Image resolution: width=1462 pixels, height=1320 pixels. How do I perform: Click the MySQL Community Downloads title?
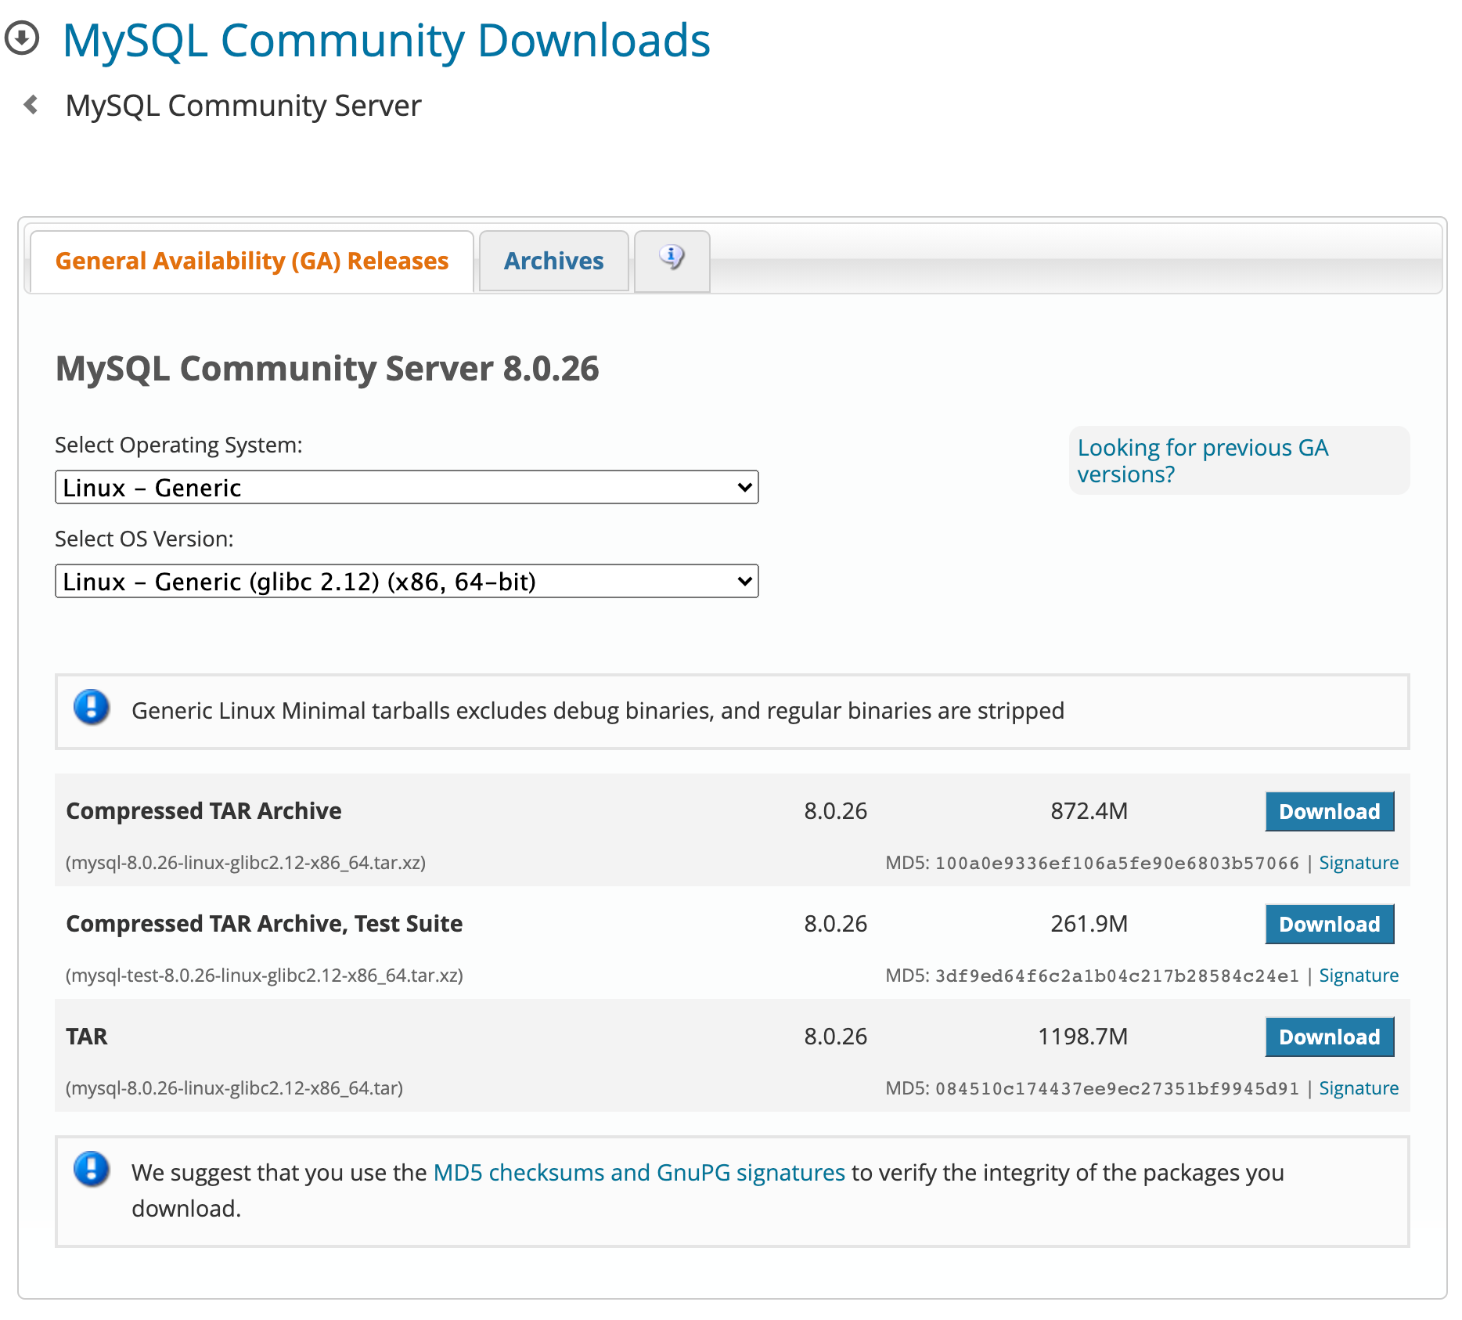point(387,40)
